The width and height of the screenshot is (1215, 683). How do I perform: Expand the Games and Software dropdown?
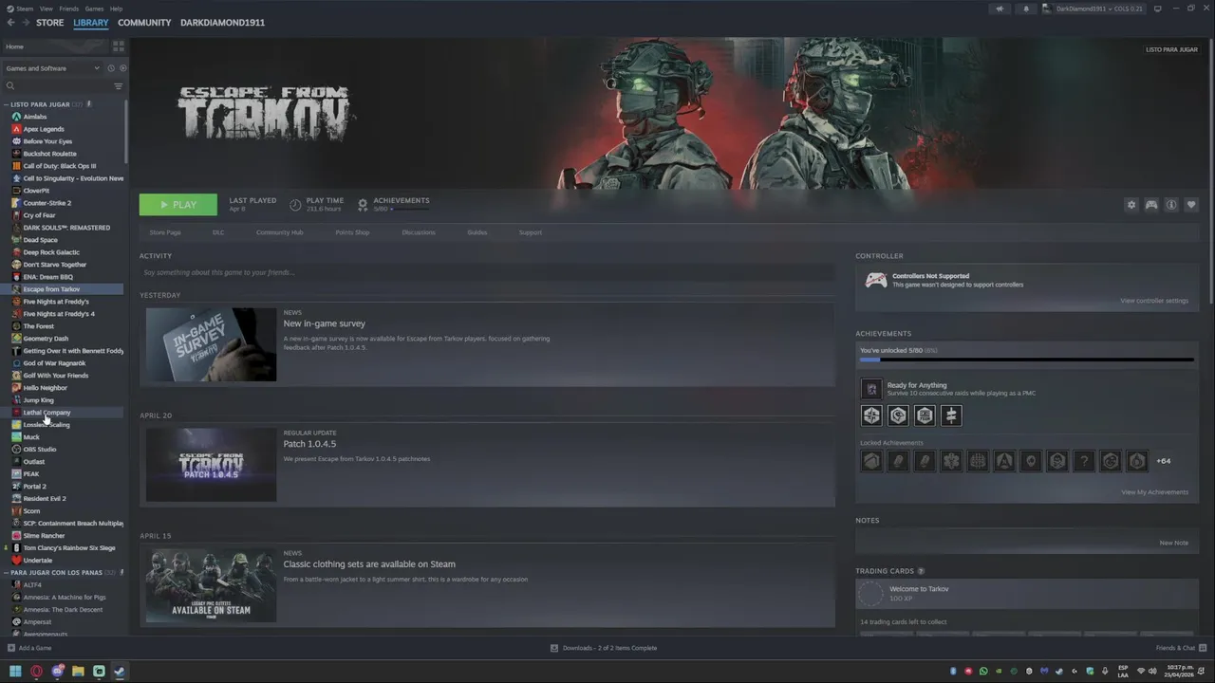52,68
